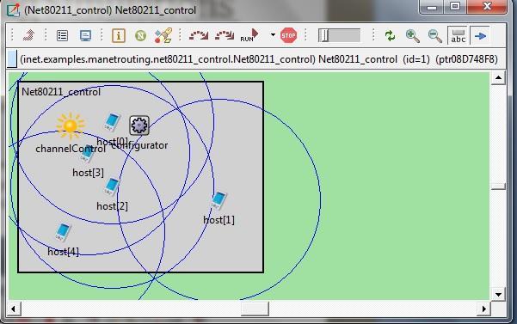Show module output window monitor icon
This screenshot has width=517, height=324.
85,35
